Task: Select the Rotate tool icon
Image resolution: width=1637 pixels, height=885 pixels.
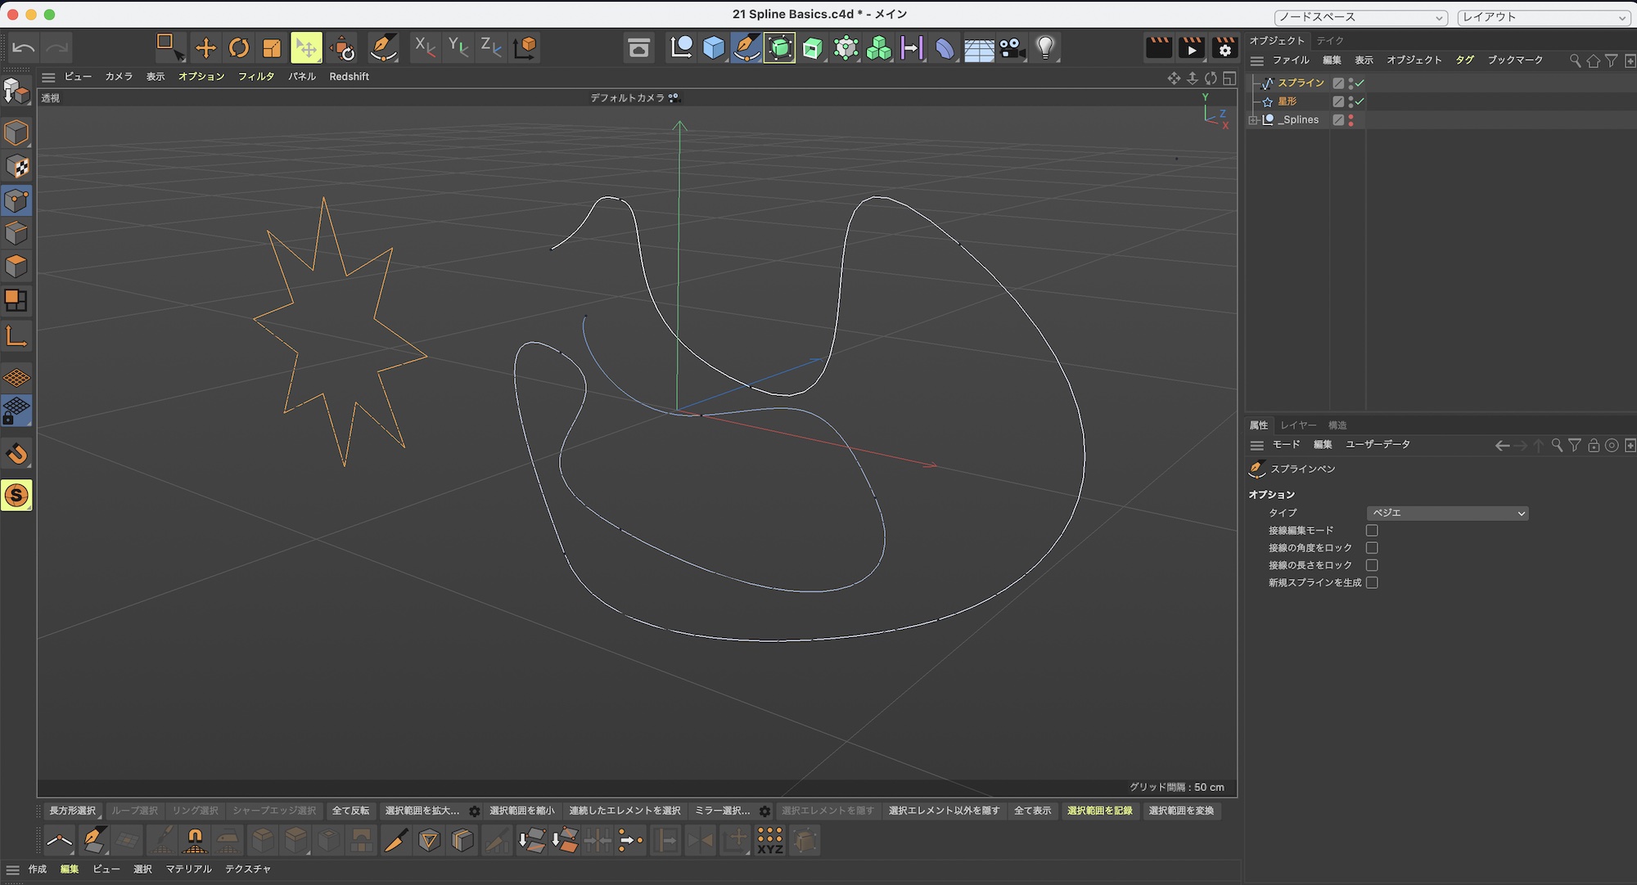Action: point(238,48)
